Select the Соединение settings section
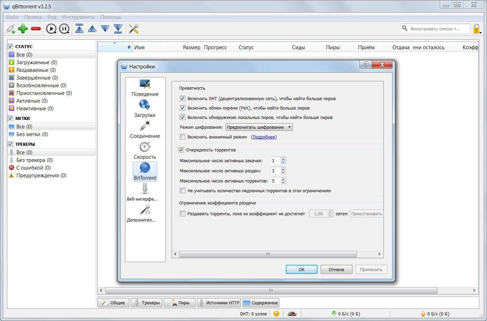 pos(145,130)
